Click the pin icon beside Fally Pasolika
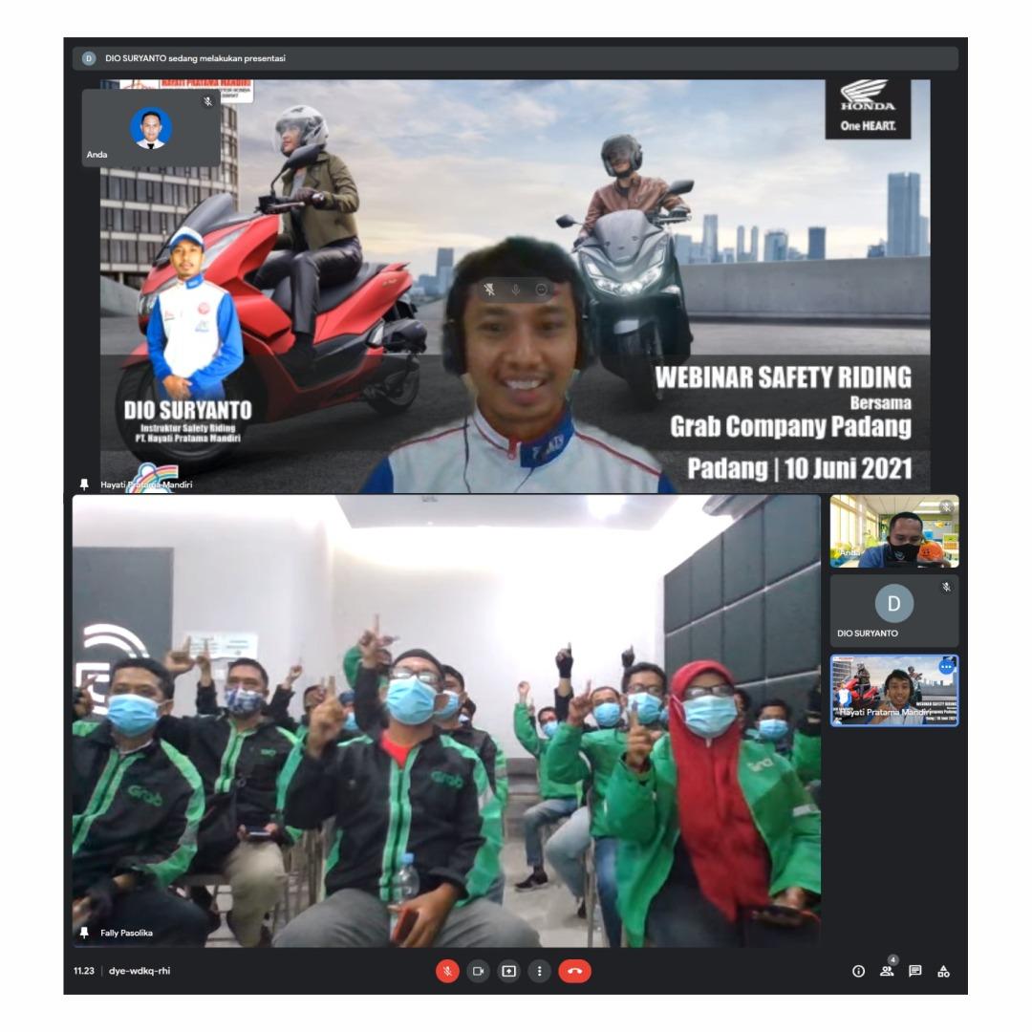Image resolution: width=1032 pixels, height=1032 pixels. coord(85,933)
